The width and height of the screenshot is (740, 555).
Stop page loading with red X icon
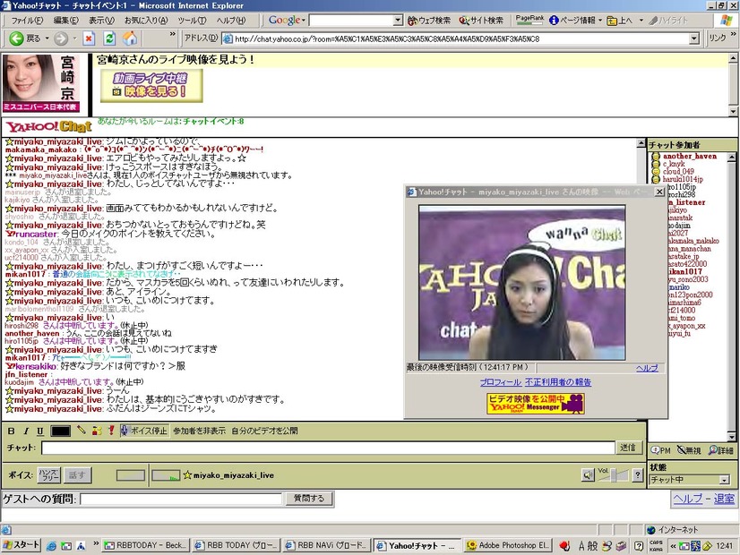89,38
